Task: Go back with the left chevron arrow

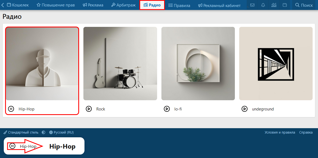Action: click(3, 5)
